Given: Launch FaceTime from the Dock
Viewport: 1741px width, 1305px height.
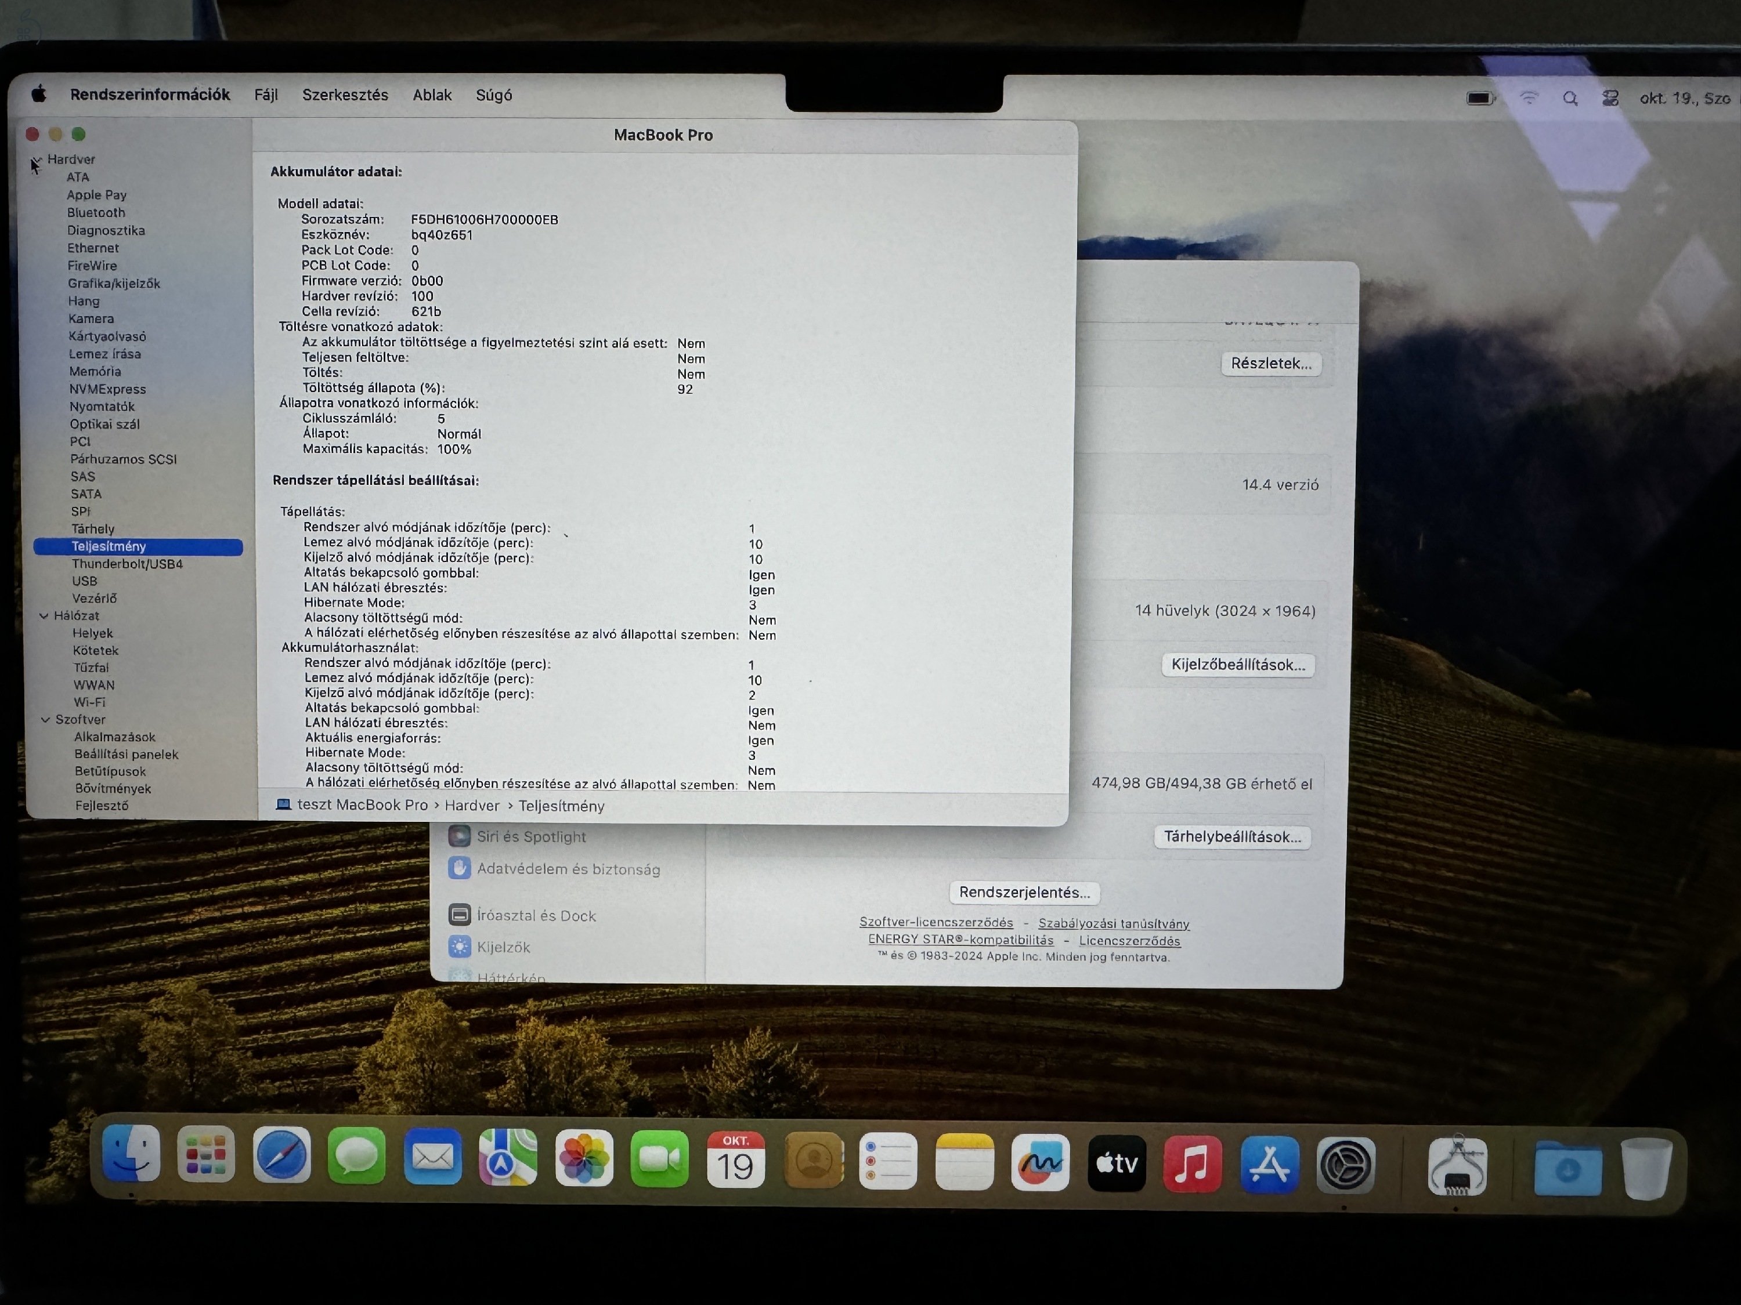Looking at the screenshot, I should point(660,1159).
